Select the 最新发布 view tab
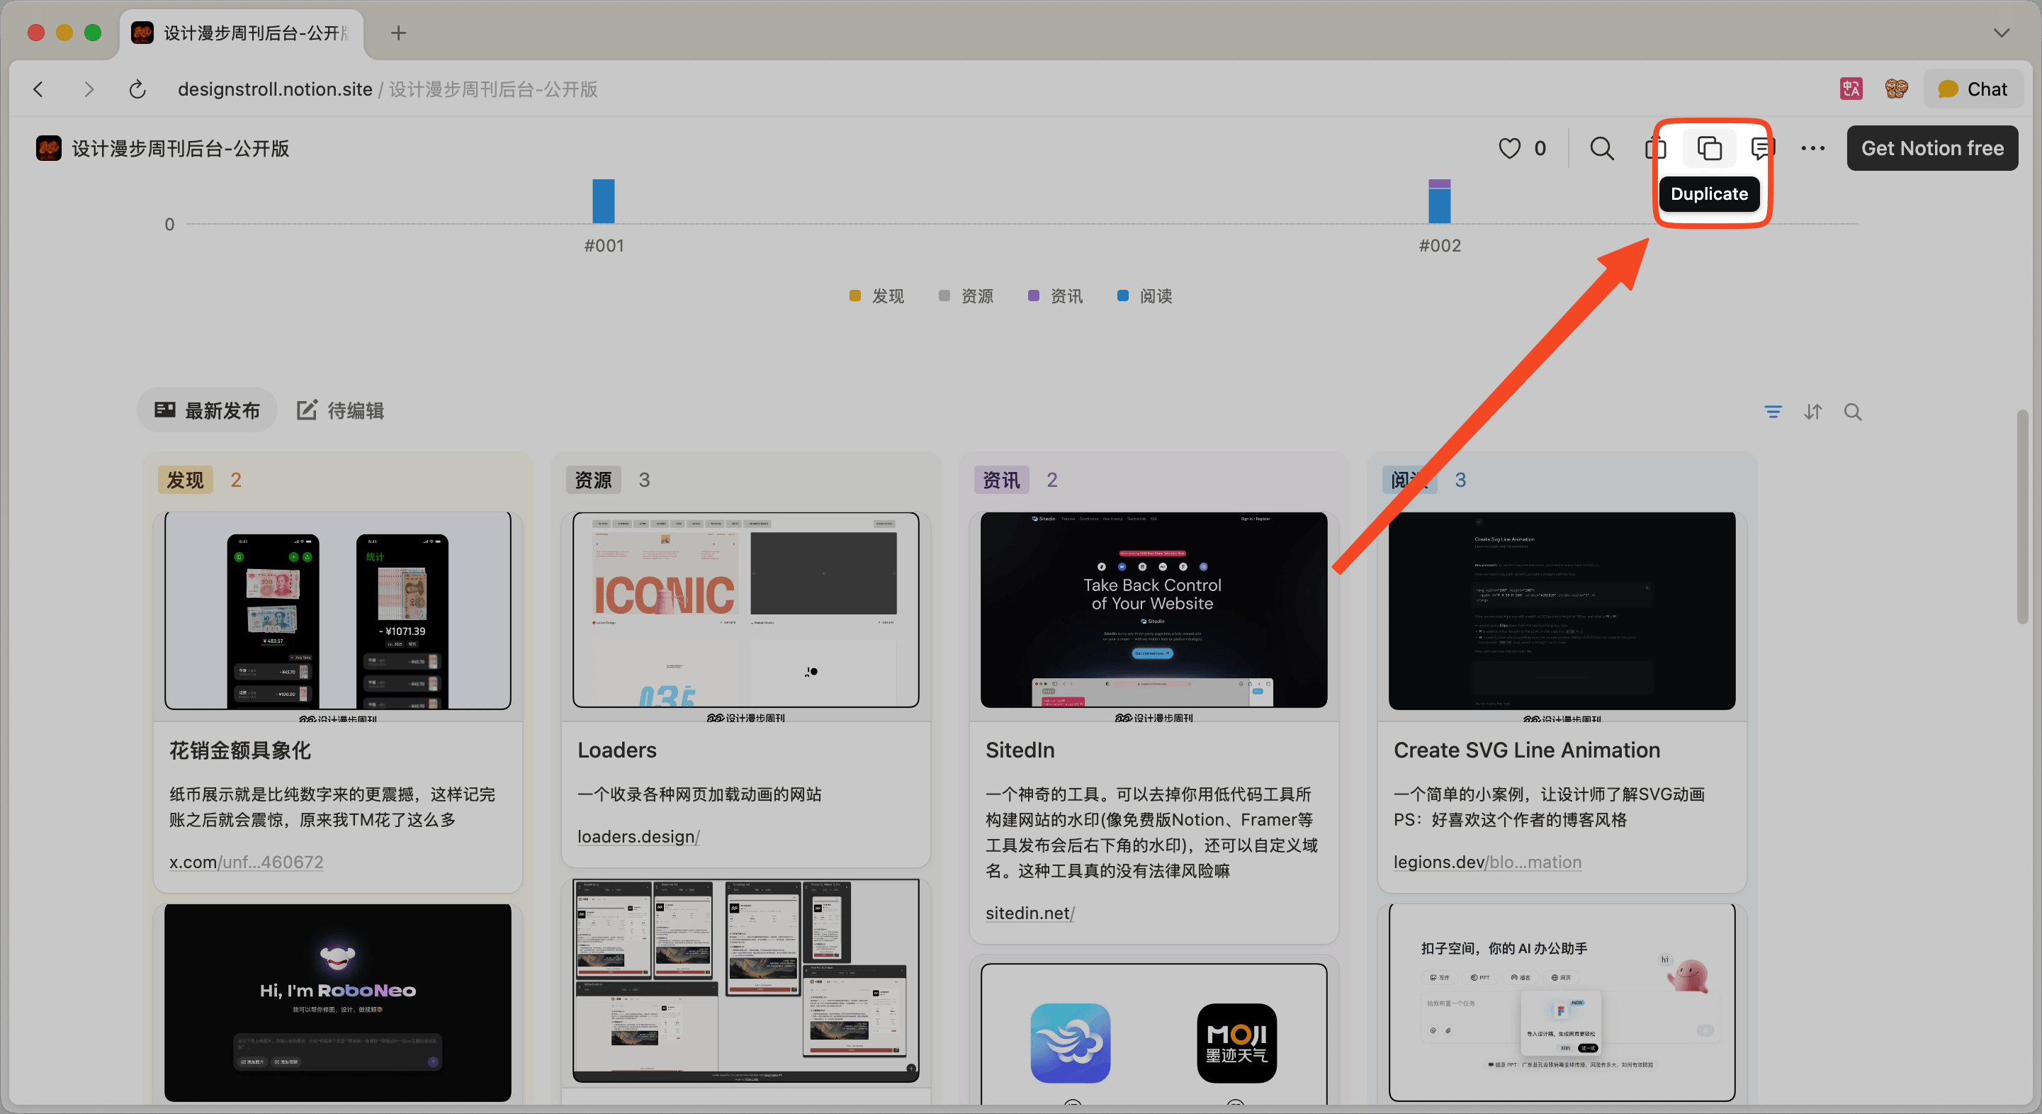The width and height of the screenshot is (2042, 1114). 208,411
